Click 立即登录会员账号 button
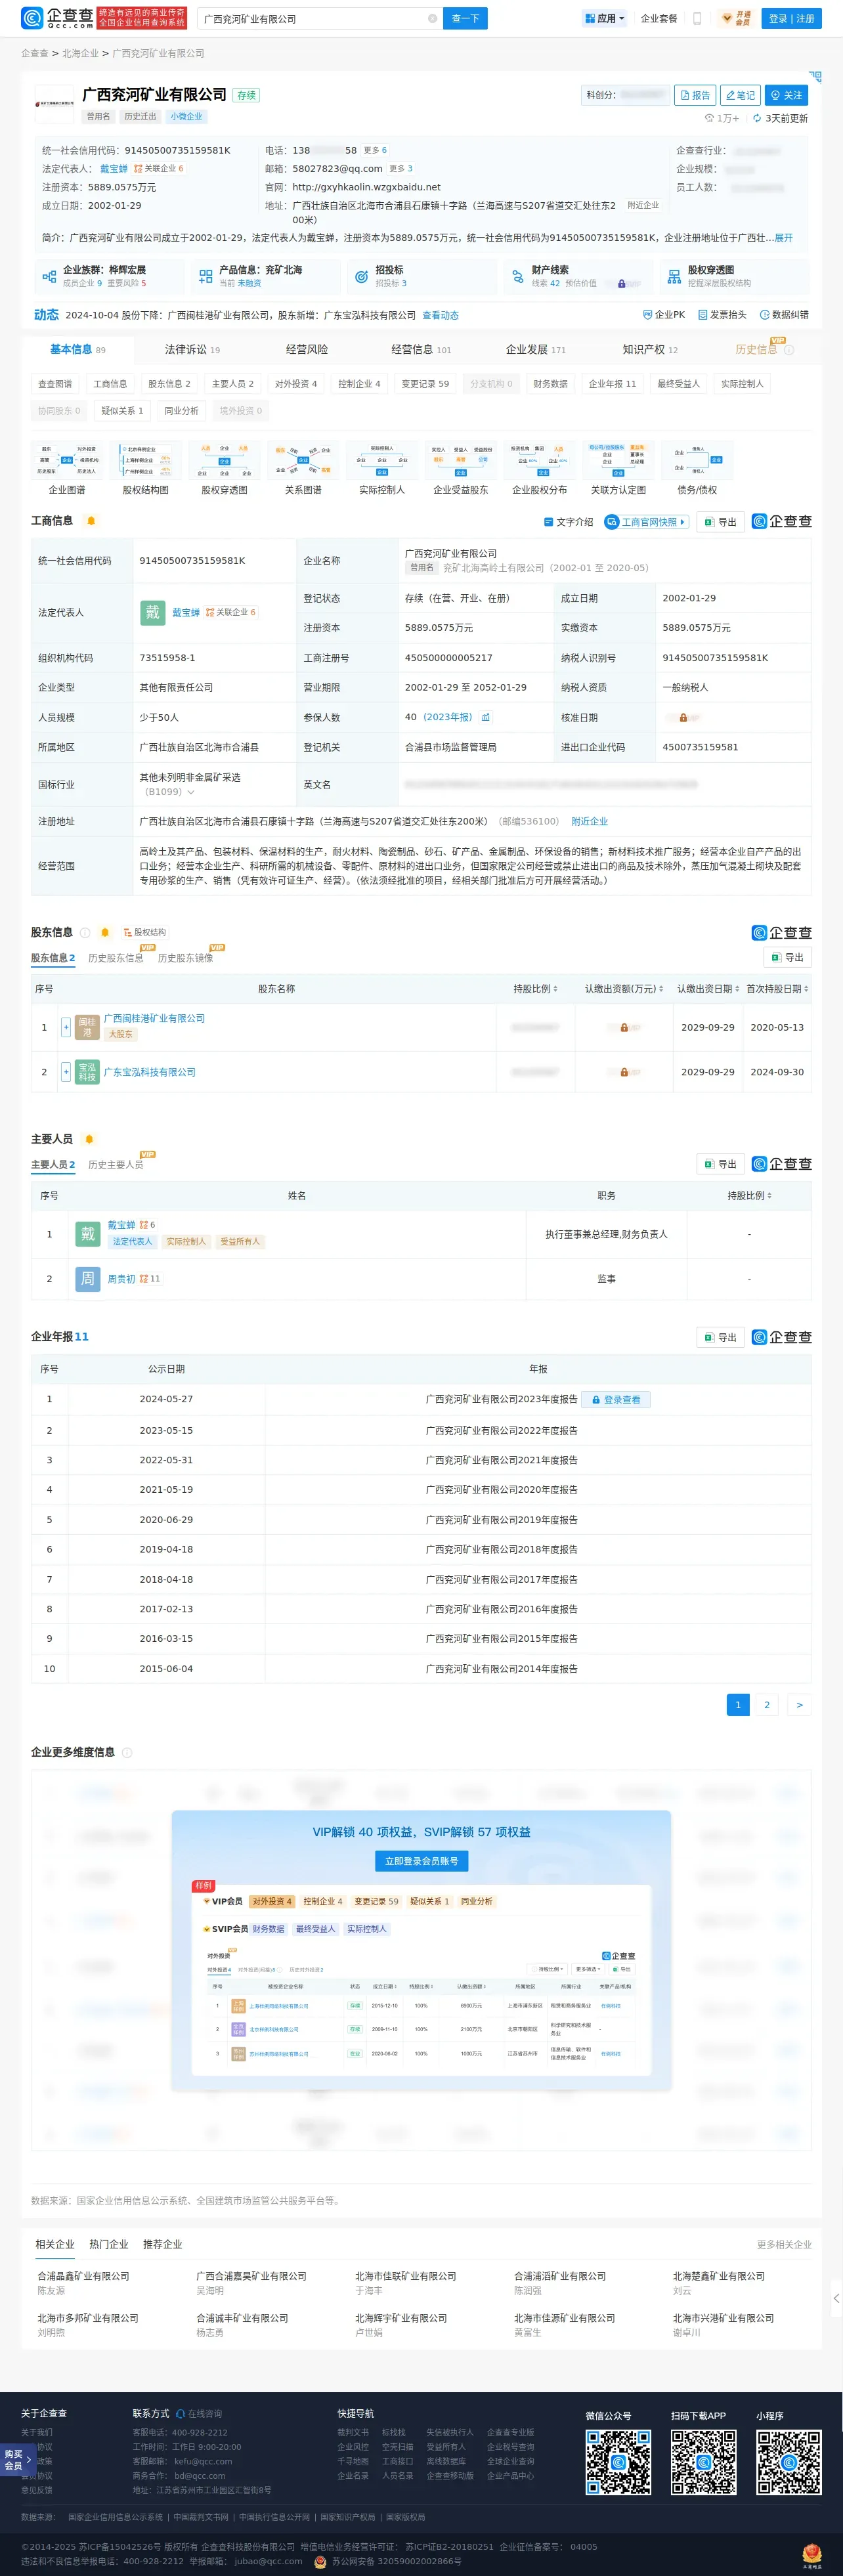Viewport: 843px width, 2576px height. pos(421,1861)
